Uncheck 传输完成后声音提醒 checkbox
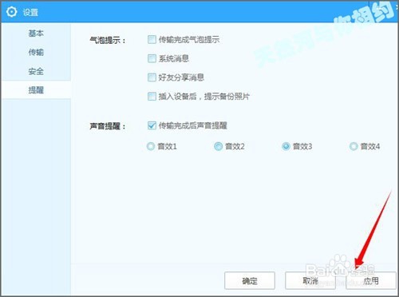Screen dimensions: 399x297 152,125
